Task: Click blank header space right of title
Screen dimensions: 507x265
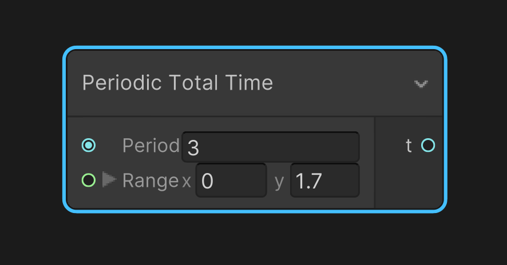Action: pos(343,83)
